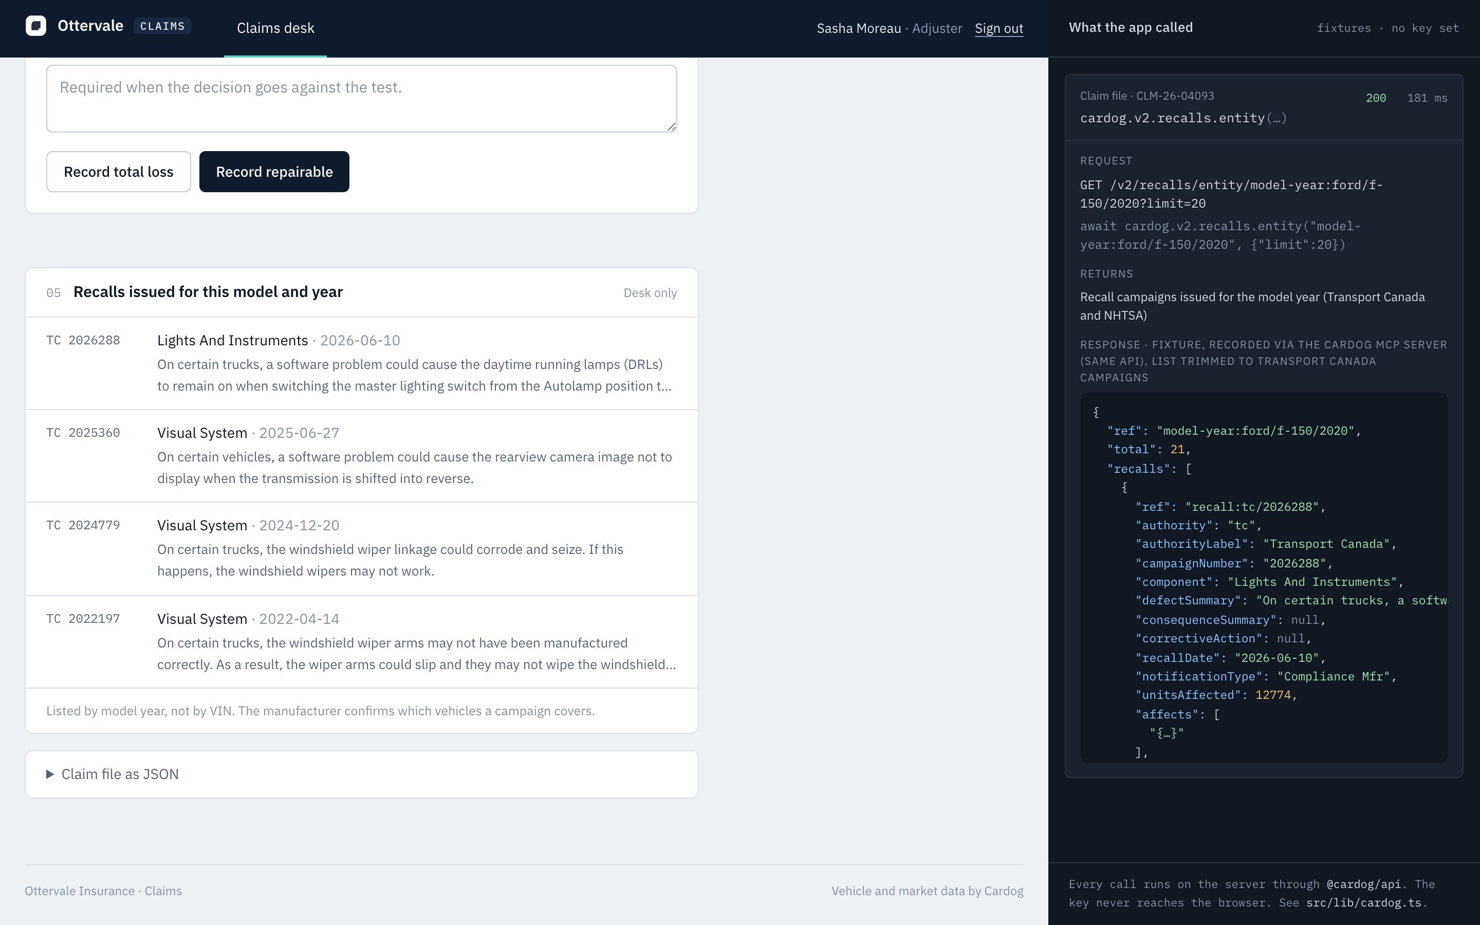
Task: Expand the Claim file as JSON section
Action: point(361,774)
